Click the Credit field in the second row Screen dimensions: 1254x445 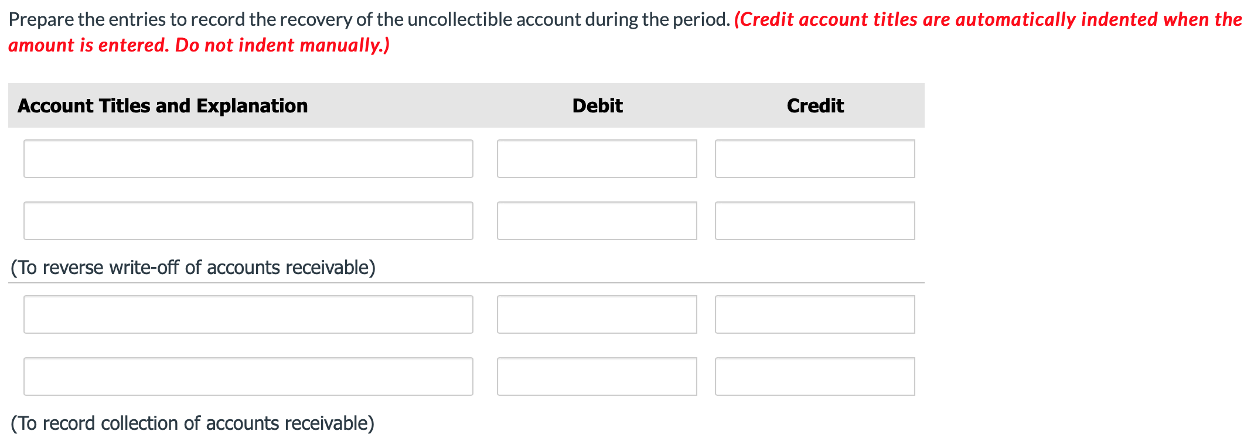[815, 221]
